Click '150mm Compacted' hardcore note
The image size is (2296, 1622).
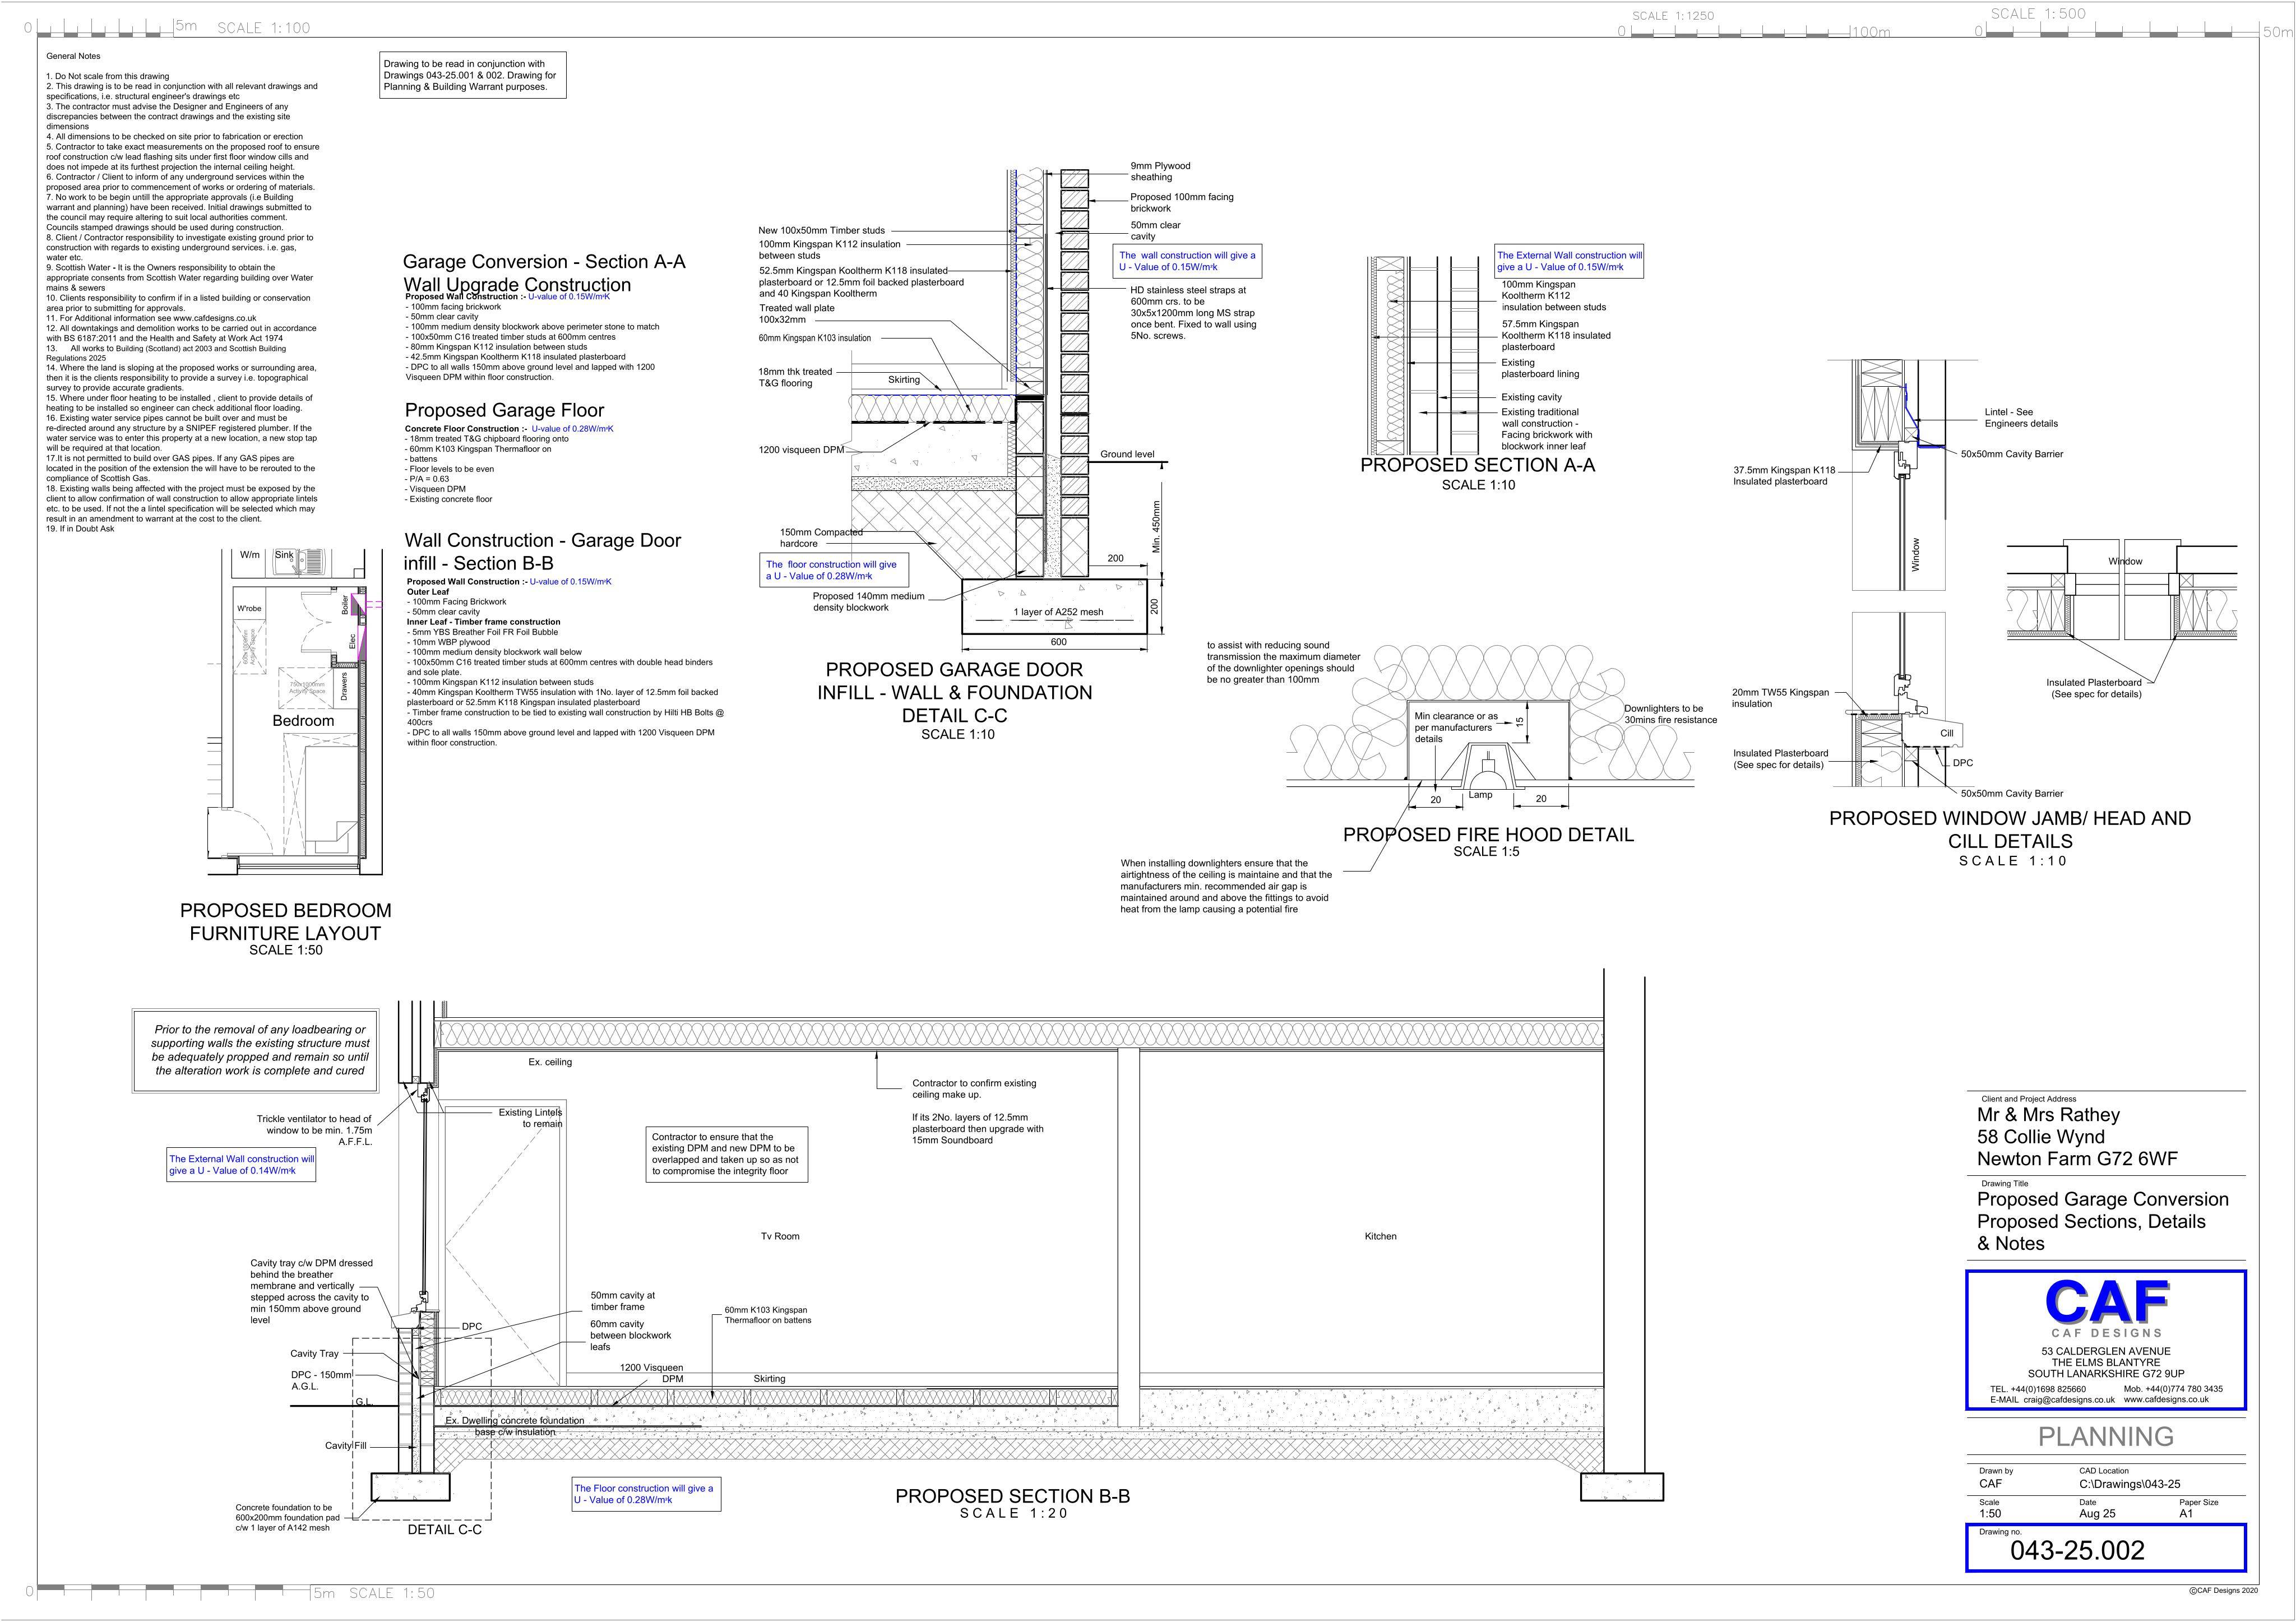point(820,532)
